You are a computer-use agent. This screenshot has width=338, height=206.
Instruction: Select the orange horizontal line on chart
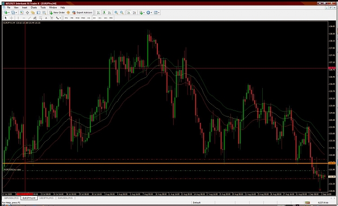point(165,163)
